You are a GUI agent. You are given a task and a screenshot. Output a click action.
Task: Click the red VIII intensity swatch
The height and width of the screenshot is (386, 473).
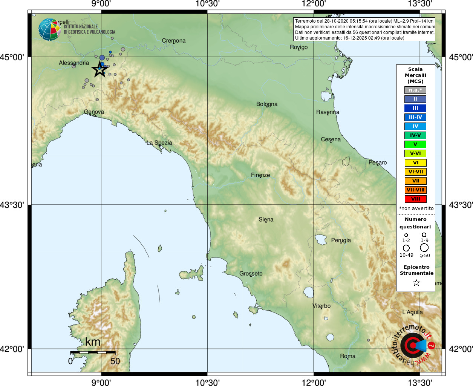click(415, 199)
